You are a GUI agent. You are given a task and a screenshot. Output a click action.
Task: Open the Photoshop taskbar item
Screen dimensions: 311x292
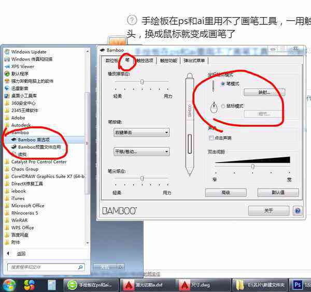coord(300,285)
